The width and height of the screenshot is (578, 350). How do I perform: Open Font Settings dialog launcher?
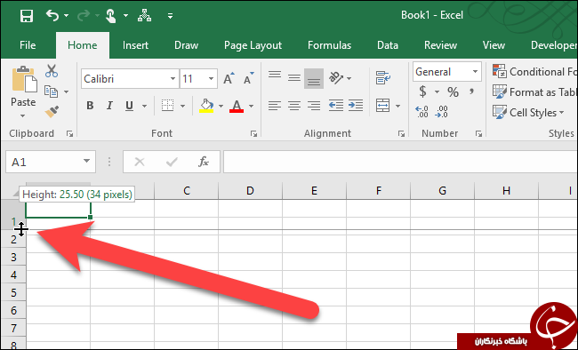(253, 134)
